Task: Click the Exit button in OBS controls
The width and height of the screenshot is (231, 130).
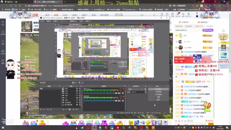Action: coord(158,100)
